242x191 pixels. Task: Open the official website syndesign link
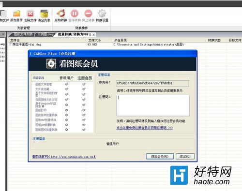[64, 157]
